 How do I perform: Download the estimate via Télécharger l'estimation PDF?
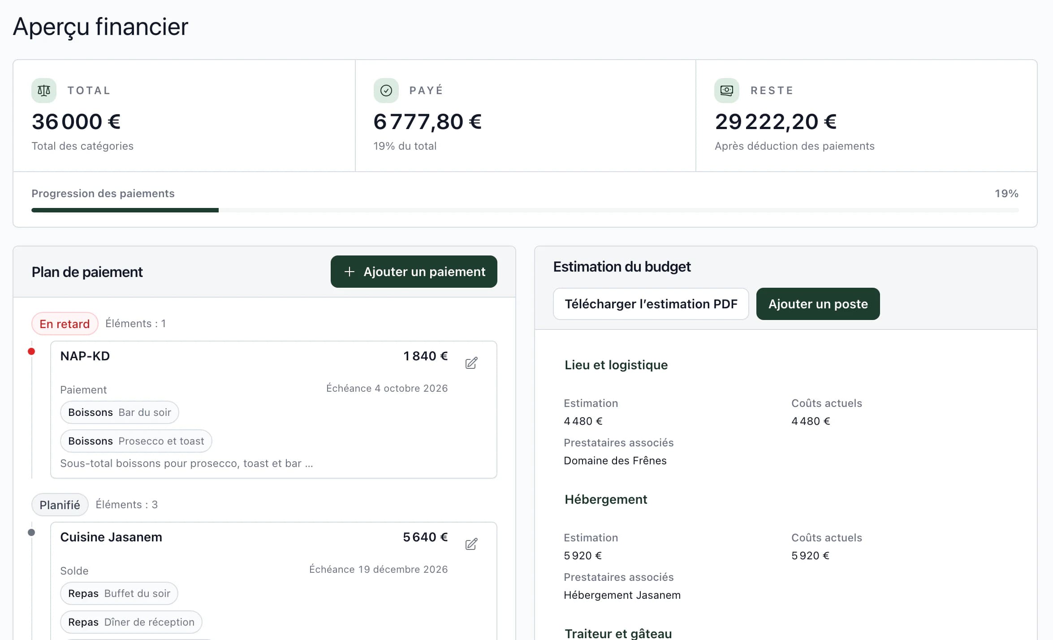[651, 304]
